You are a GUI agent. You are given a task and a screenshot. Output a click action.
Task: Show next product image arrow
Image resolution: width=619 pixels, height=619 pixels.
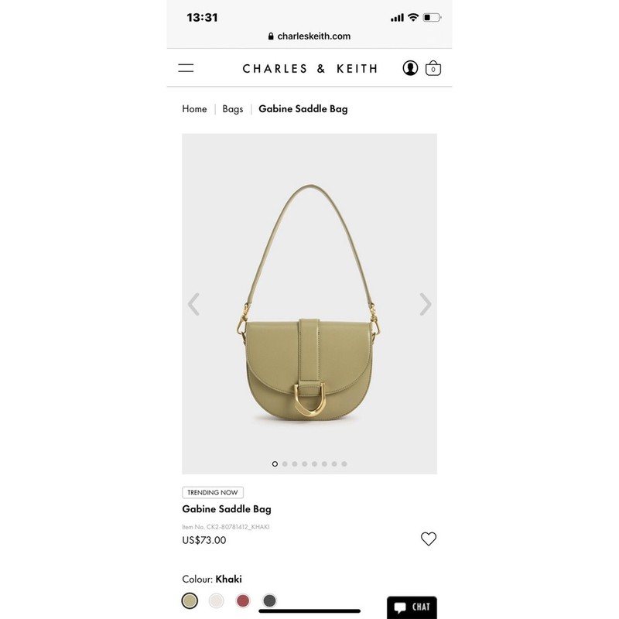pos(425,304)
